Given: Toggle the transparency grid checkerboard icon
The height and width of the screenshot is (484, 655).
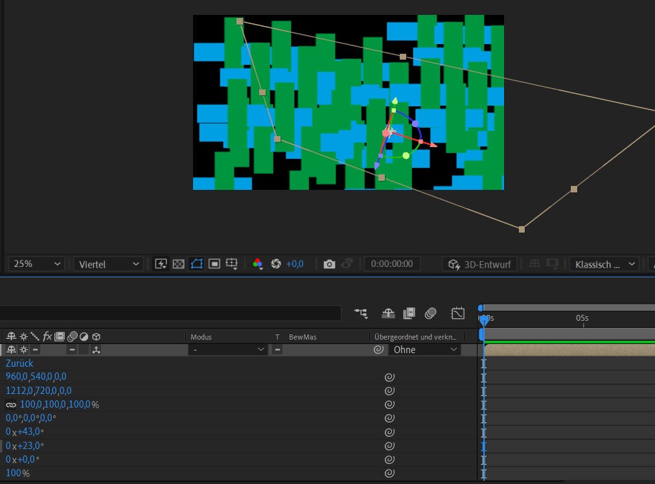Looking at the screenshot, I should pos(178,264).
